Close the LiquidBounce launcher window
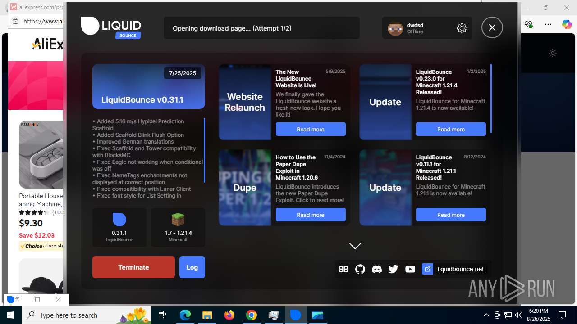The width and height of the screenshot is (577, 324). (492, 28)
